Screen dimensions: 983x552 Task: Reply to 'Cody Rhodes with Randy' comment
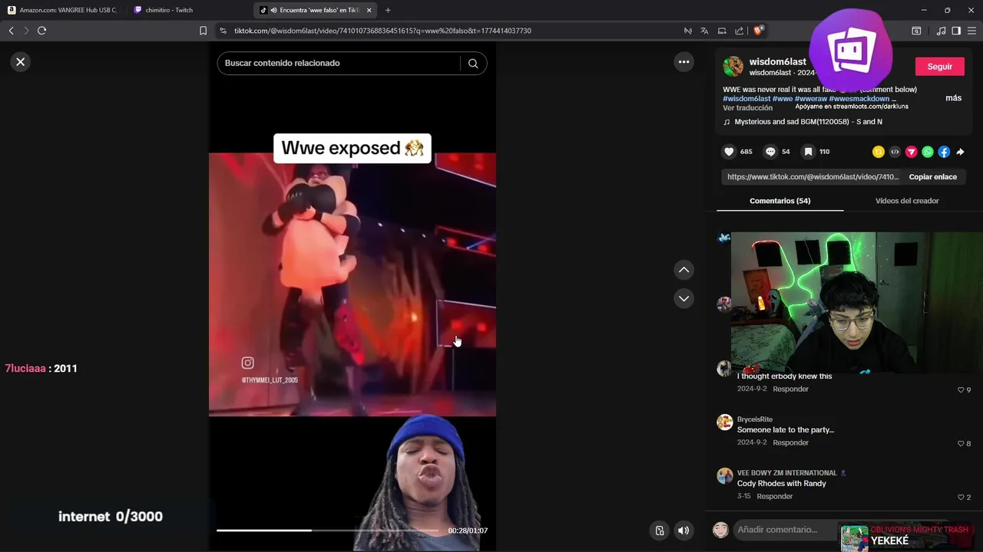pyautogui.click(x=774, y=497)
